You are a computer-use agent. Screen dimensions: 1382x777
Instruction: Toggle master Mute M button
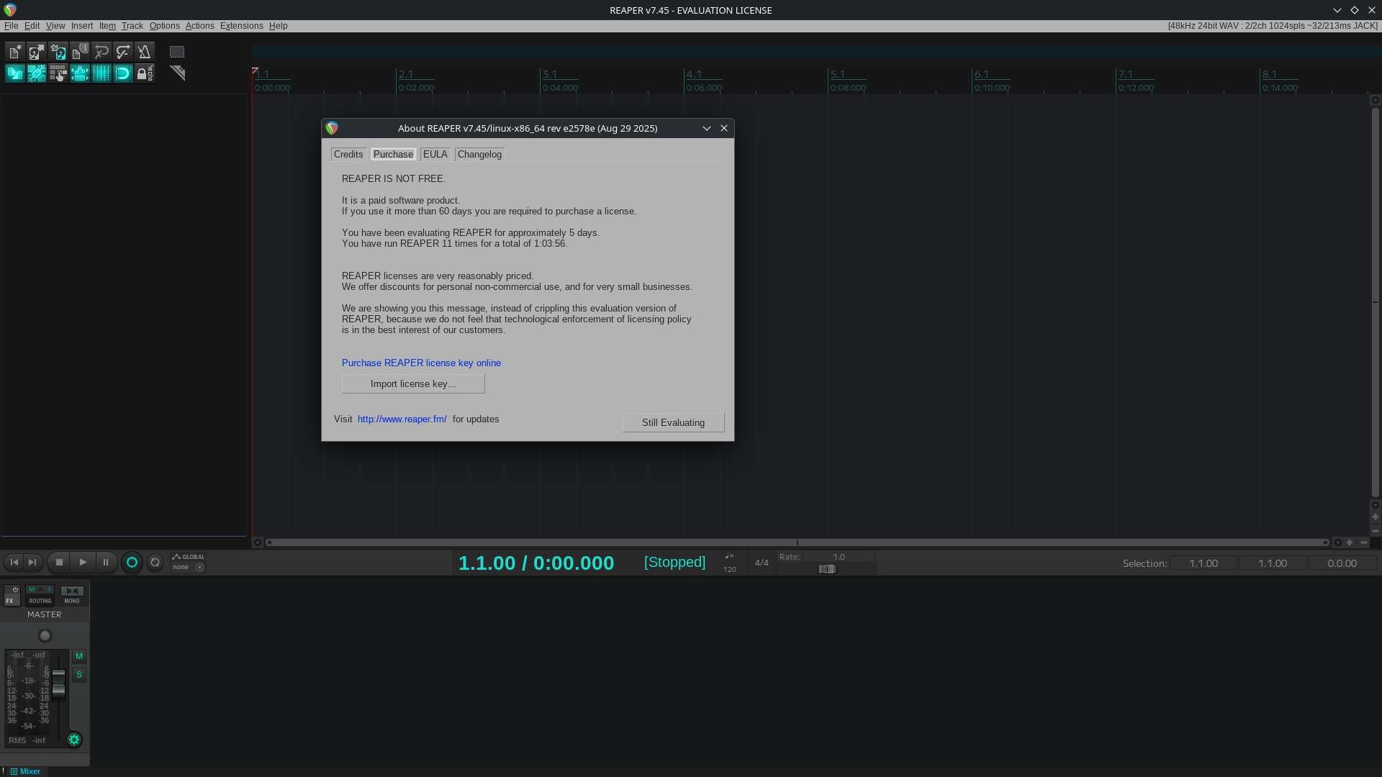pos(79,656)
